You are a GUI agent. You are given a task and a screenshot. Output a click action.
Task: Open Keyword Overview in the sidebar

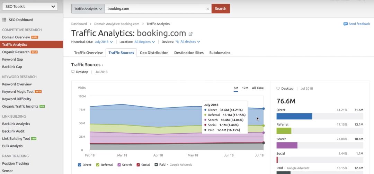tap(17, 84)
